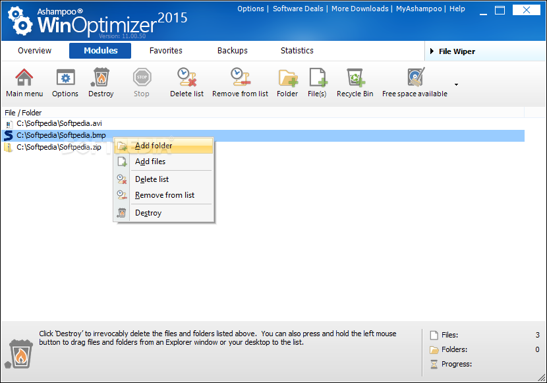
Task: Click the Softpedia.zip archive icon
Action: tap(8, 147)
